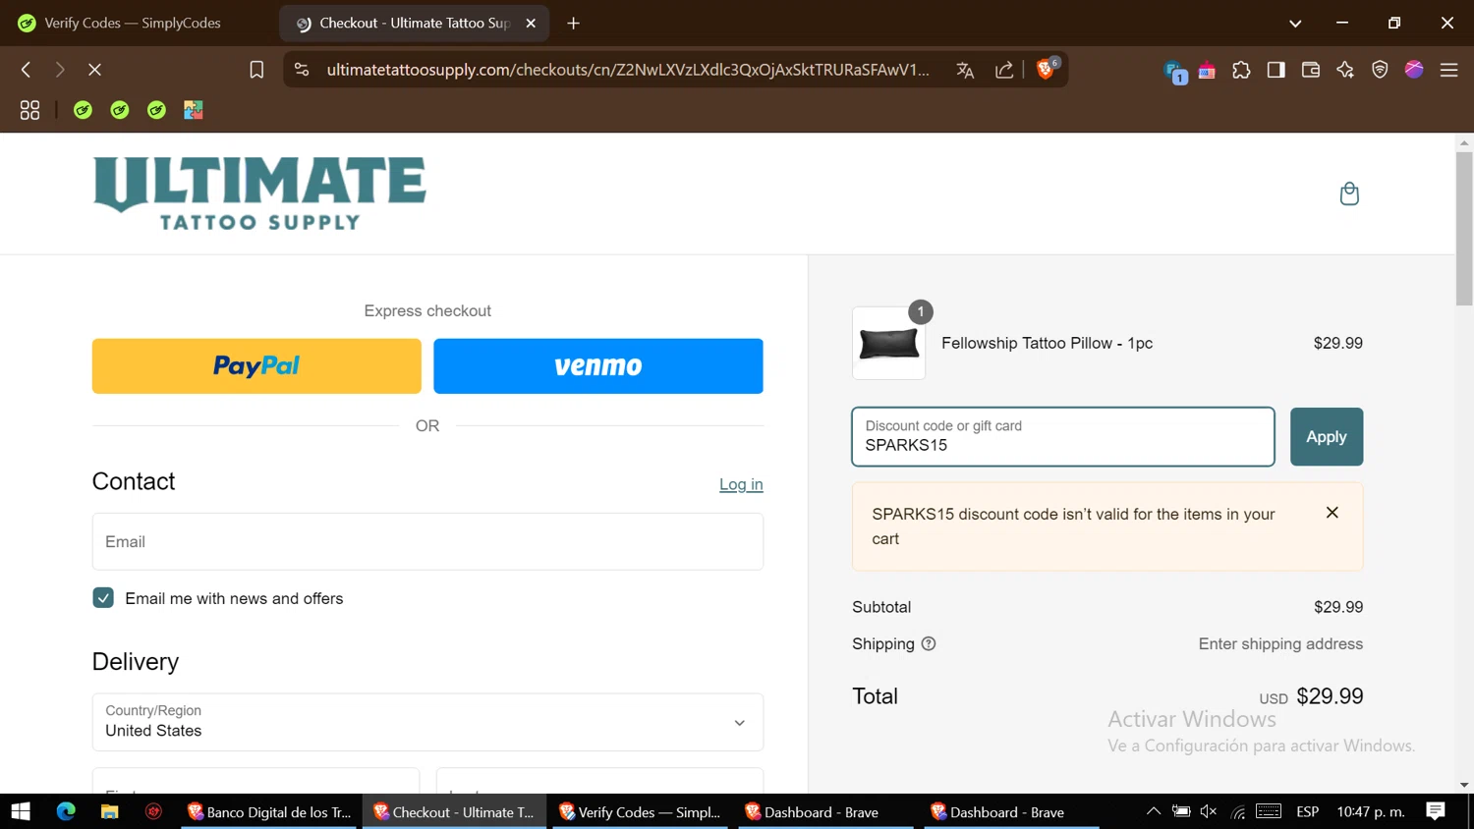Image resolution: width=1474 pixels, height=829 pixels.
Task: Open Brave Wallet icon
Action: click(x=1310, y=70)
